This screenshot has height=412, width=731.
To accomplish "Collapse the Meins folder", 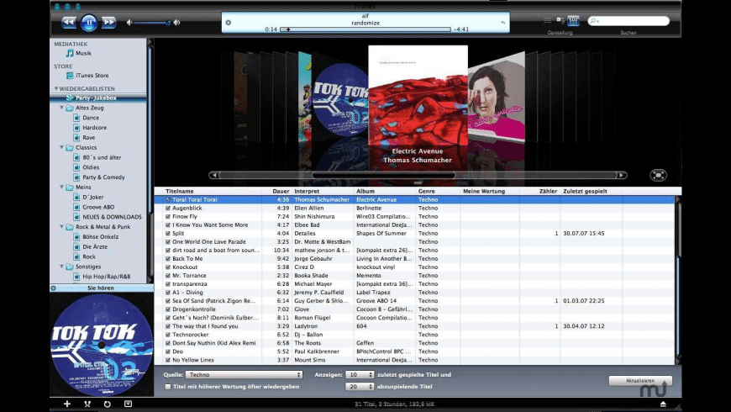I will [x=61, y=188].
